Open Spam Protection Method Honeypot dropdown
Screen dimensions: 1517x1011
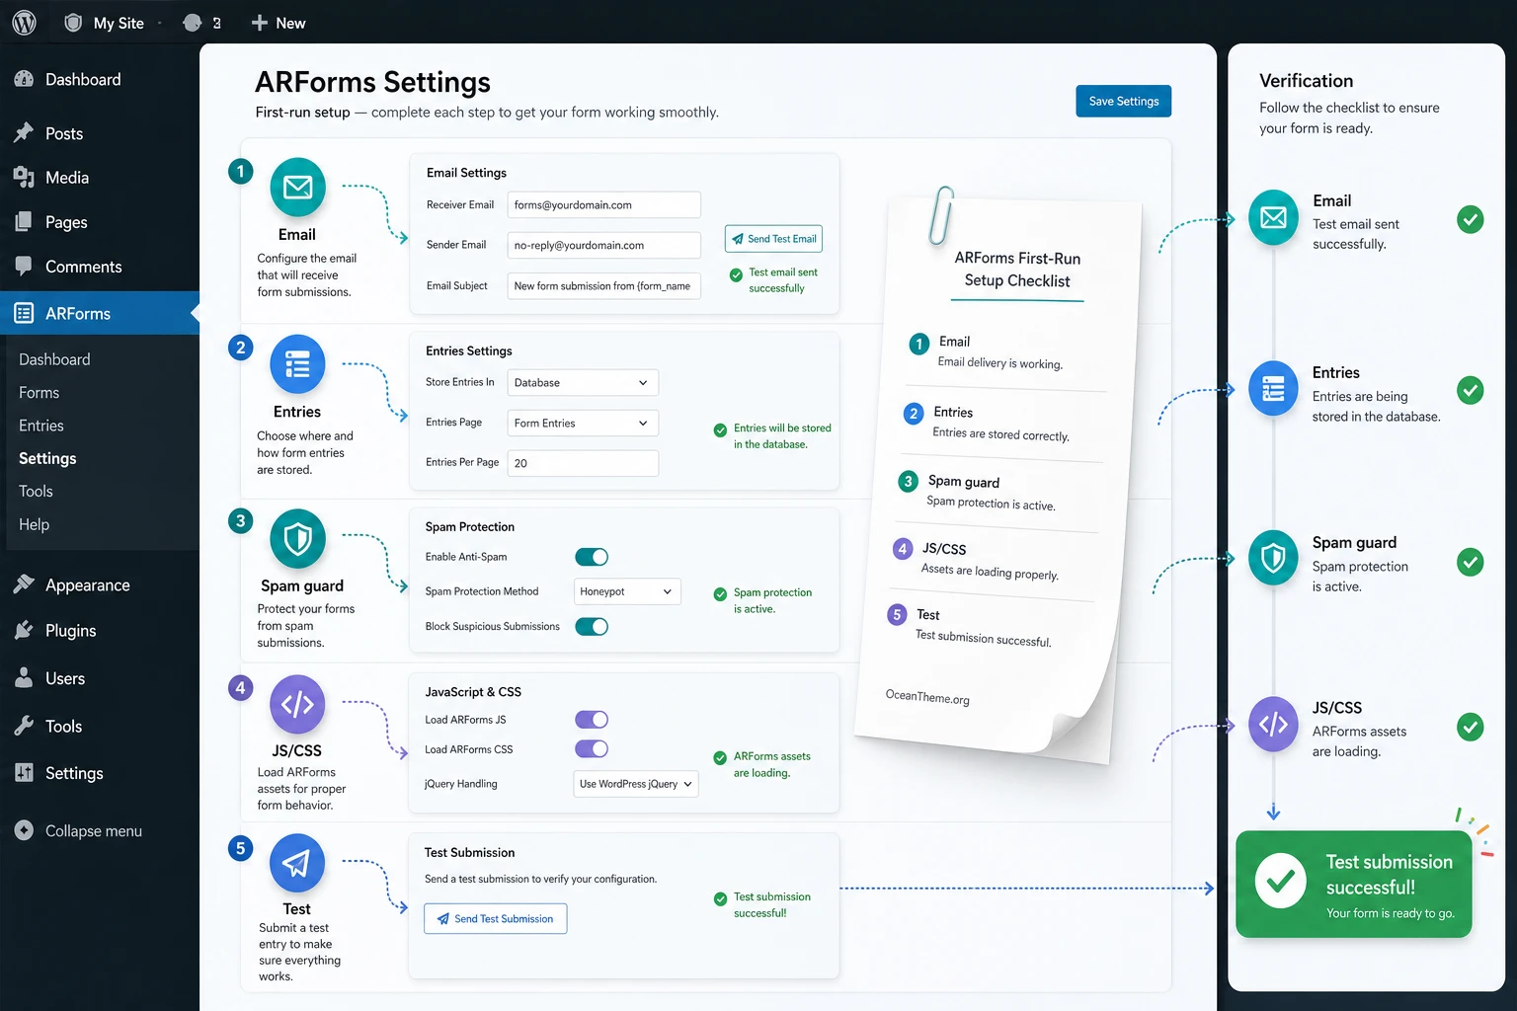[x=627, y=591]
